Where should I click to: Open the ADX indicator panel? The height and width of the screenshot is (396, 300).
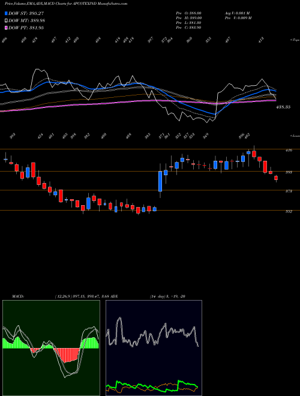tap(154, 348)
